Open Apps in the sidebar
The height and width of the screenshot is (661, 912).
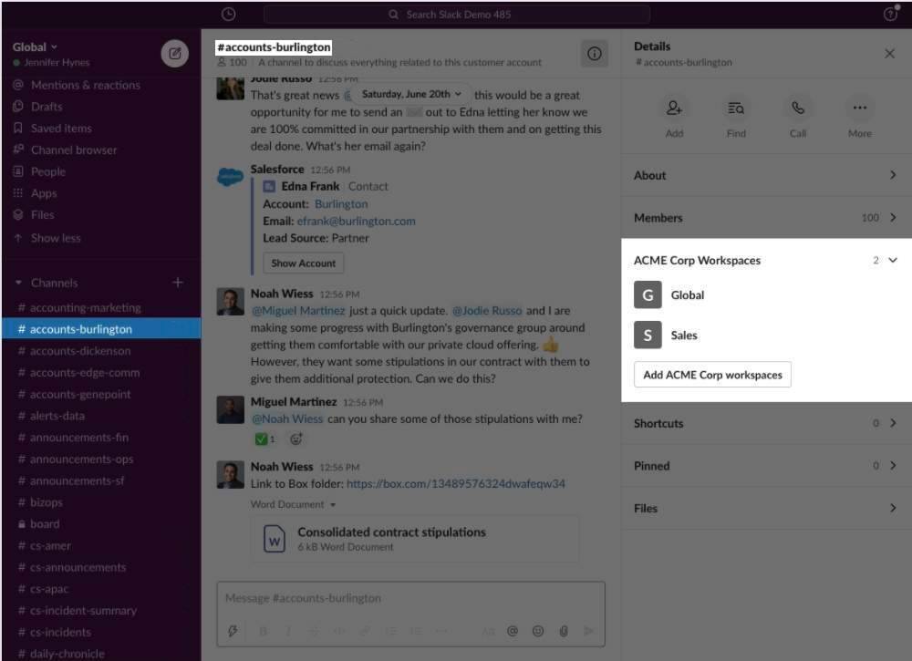click(44, 193)
